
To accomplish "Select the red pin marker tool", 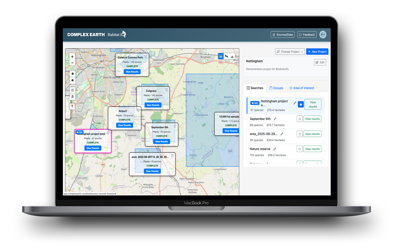I will pyautogui.click(x=72, y=106).
